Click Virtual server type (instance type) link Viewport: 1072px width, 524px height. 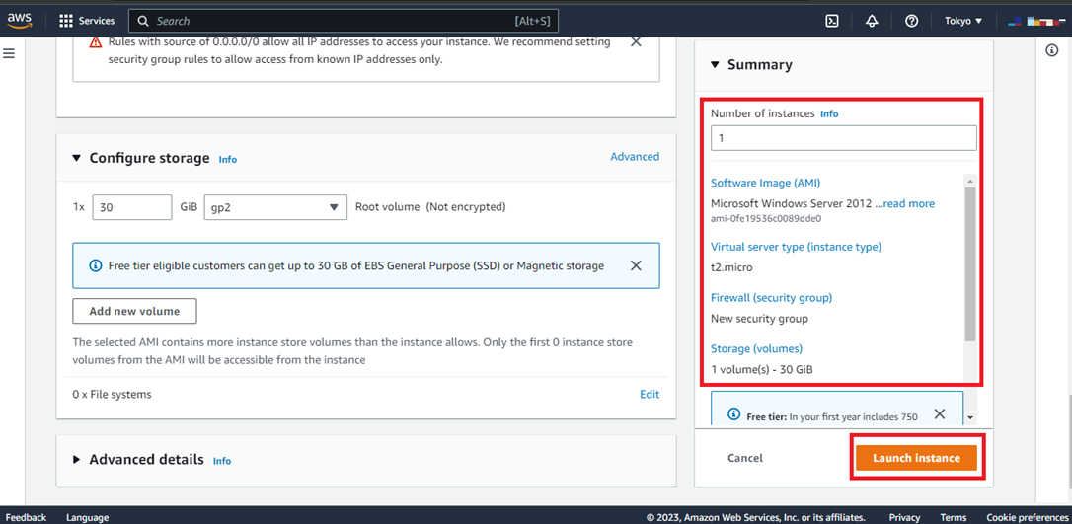coord(797,247)
